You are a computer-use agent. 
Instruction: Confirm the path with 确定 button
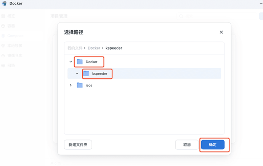[213, 145]
